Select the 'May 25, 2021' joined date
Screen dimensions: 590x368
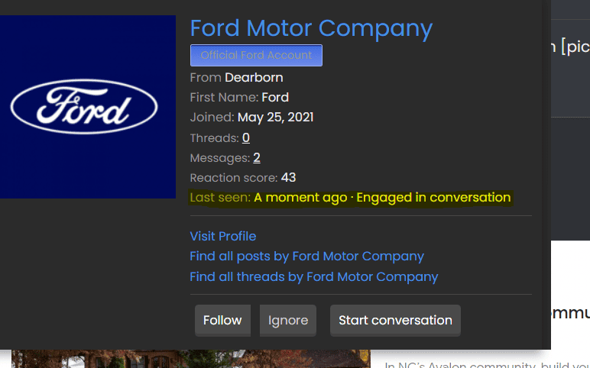pyautogui.click(x=275, y=118)
